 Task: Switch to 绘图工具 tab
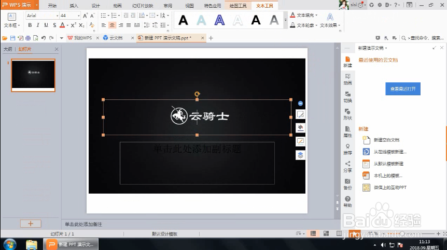tap(238, 6)
